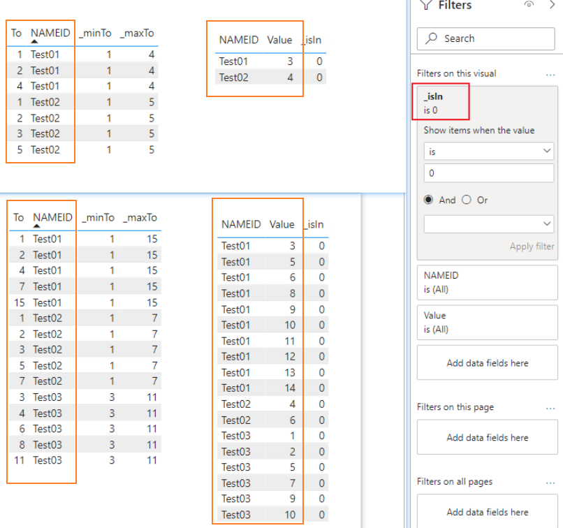The width and height of the screenshot is (563, 528).
Task: Click Value header in top-right table
Action: pos(279,40)
